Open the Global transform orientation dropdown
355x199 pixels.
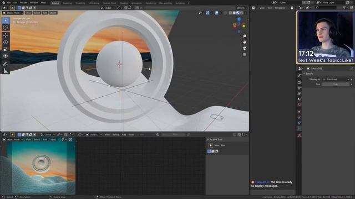(x=108, y=8)
